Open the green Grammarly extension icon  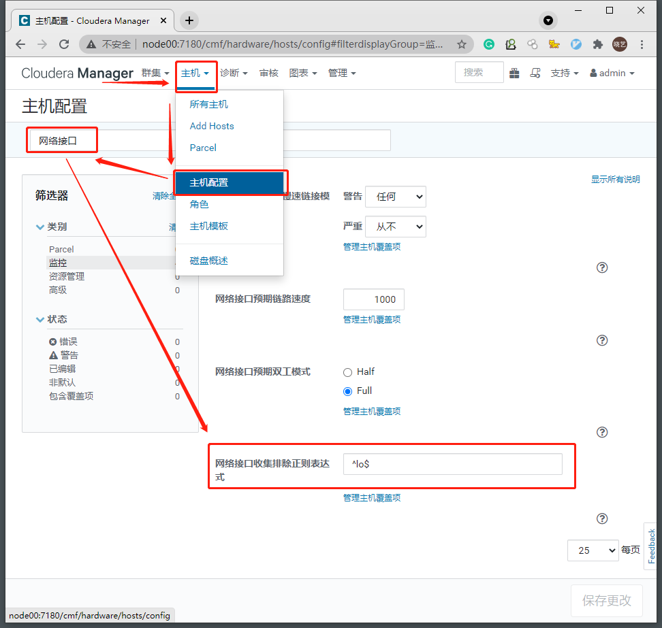coord(489,44)
